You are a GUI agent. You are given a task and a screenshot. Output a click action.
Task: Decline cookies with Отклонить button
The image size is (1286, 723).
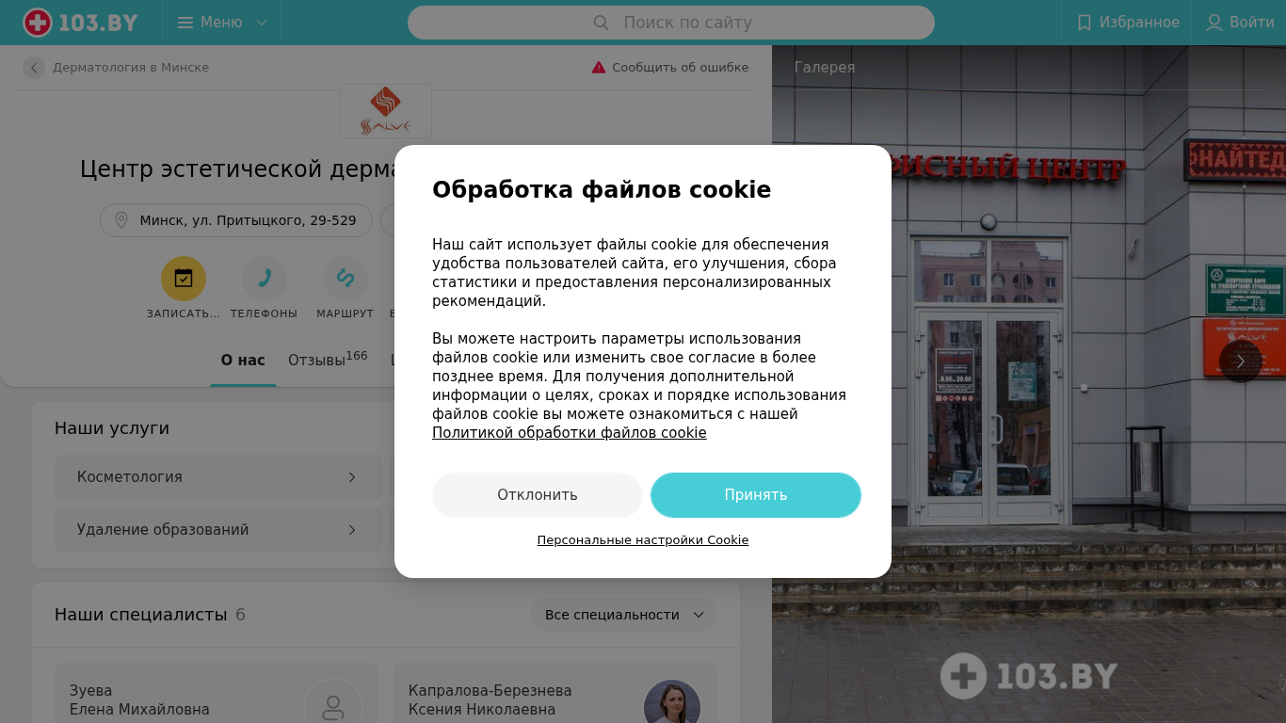[x=538, y=495]
